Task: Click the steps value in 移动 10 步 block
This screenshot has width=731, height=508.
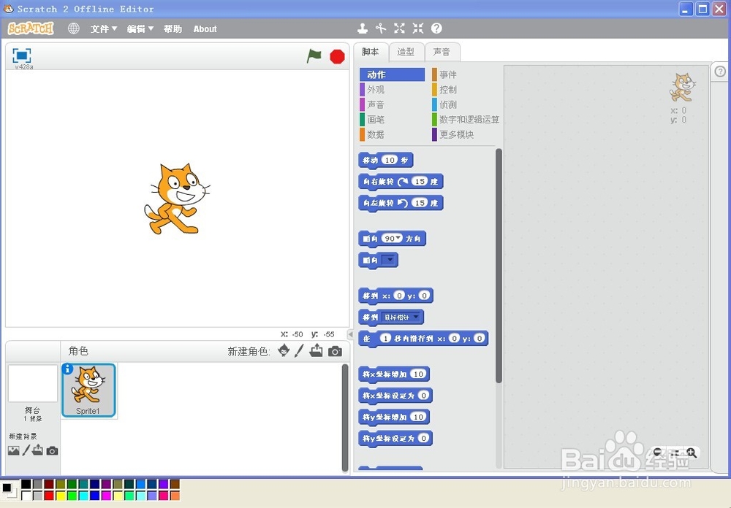Action: pyautogui.click(x=390, y=160)
